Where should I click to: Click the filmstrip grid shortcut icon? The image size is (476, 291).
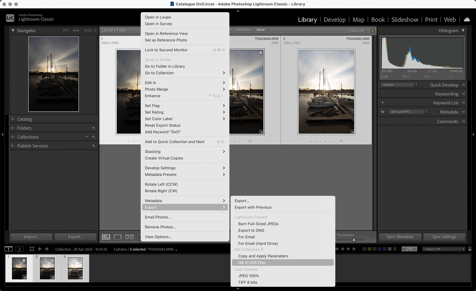click(x=32, y=249)
